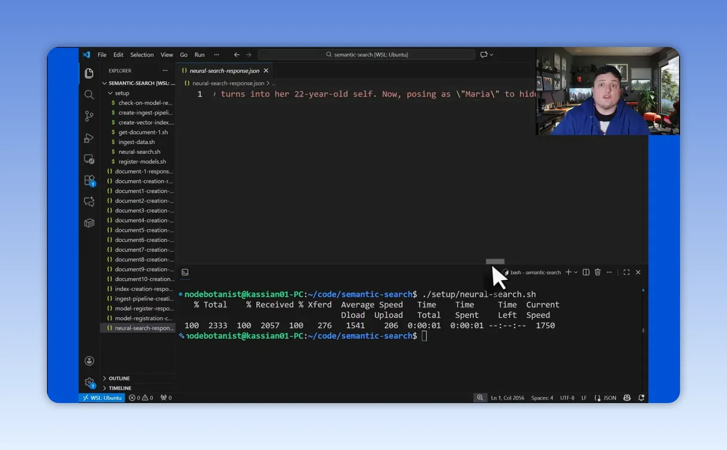Screen dimensions: 727x450
Task: Open the Go menu
Action: (183, 55)
